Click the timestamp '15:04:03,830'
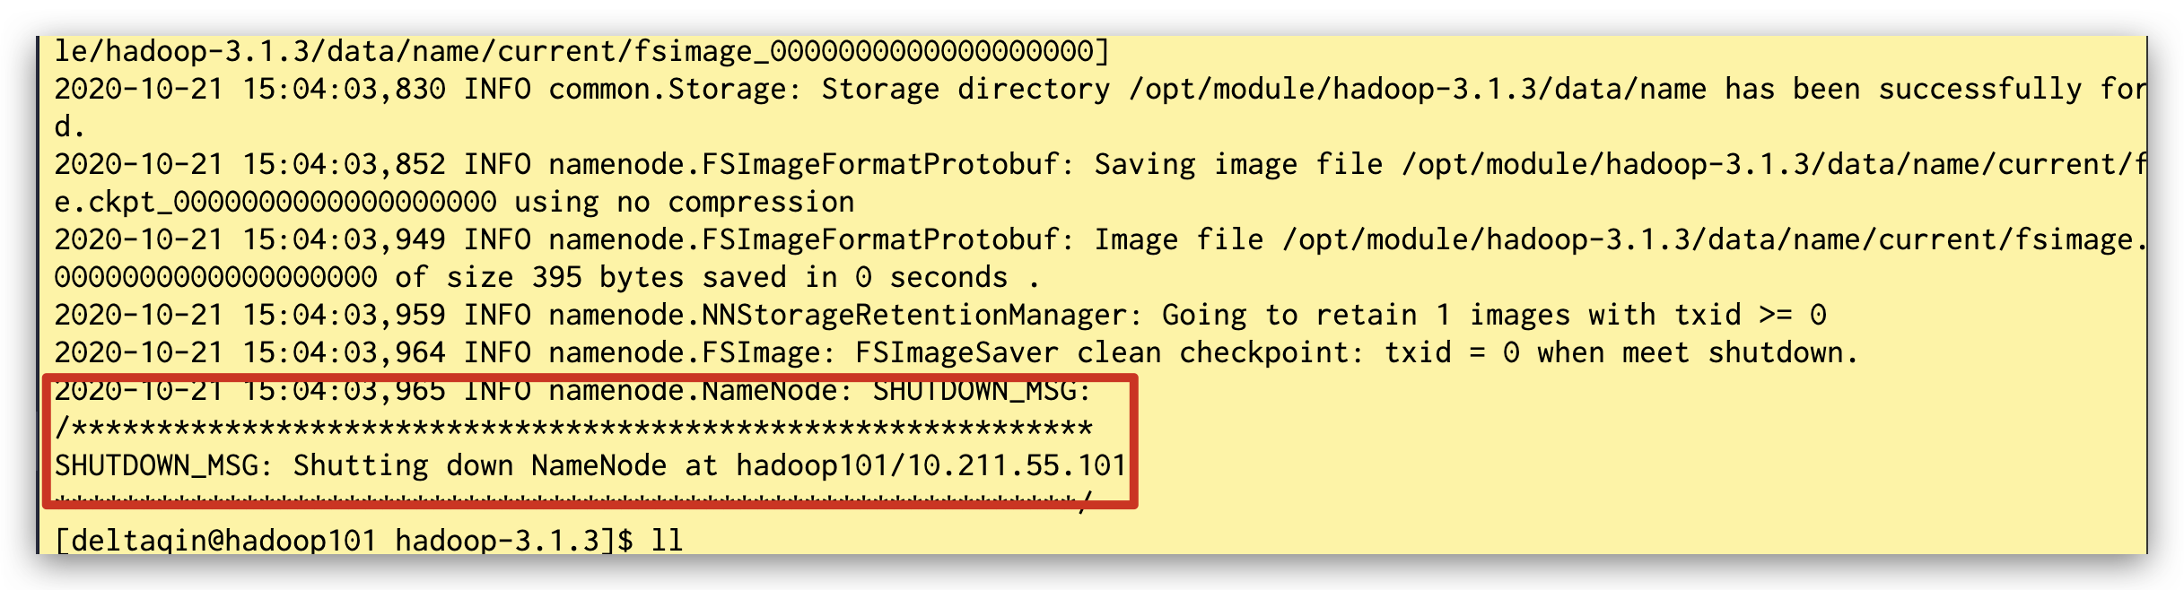The height and width of the screenshot is (590, 2184). pos(344,90)
